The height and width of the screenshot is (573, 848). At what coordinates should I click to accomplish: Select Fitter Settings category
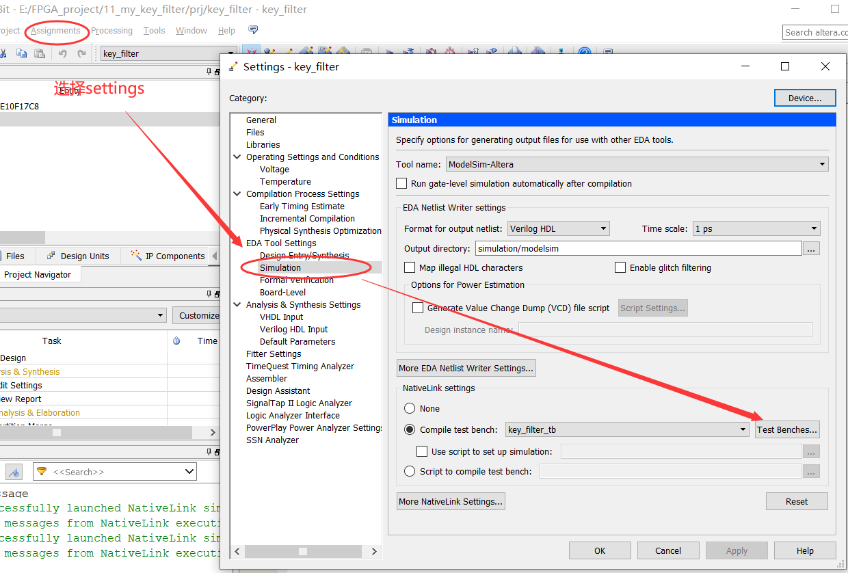pyautogui.click(x=274, y=354)
